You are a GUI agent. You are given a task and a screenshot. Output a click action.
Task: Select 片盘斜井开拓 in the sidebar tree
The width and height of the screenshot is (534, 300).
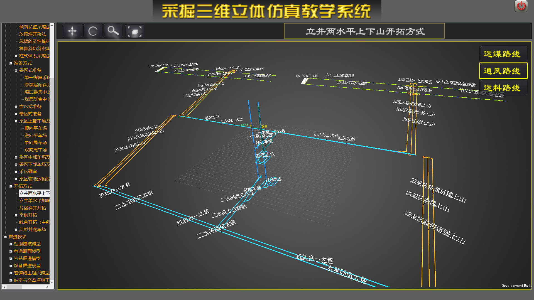[34, 208]
